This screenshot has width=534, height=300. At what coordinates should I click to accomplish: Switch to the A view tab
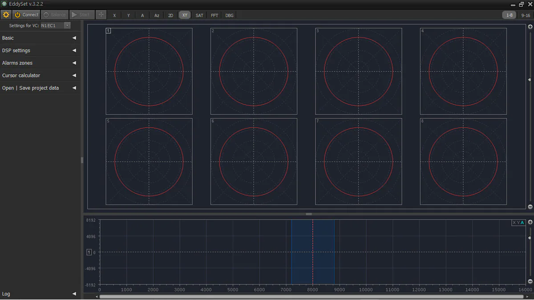[142, 15]
